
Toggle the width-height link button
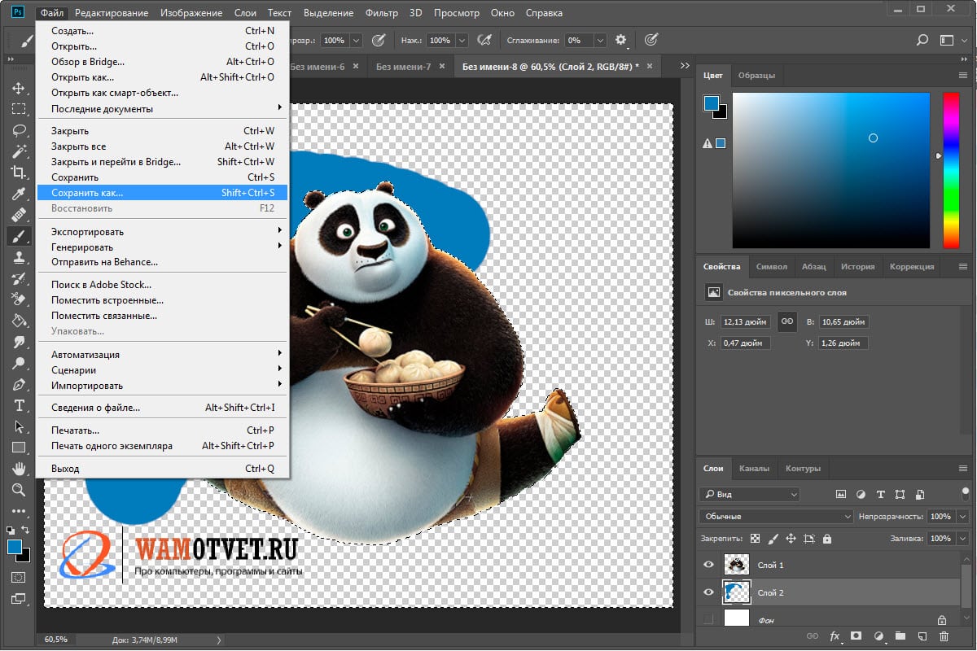(x=786, y=321)
